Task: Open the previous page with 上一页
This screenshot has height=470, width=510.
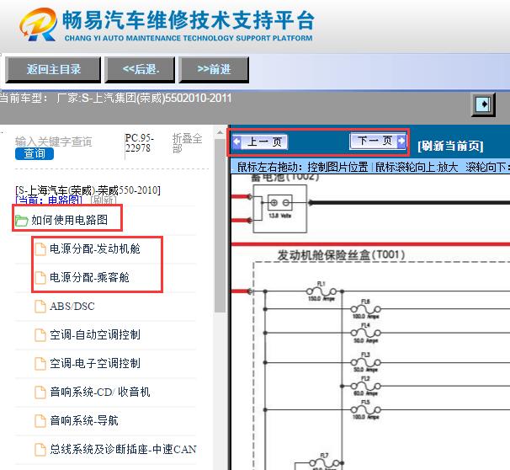Action: click(x=260, y=142)
